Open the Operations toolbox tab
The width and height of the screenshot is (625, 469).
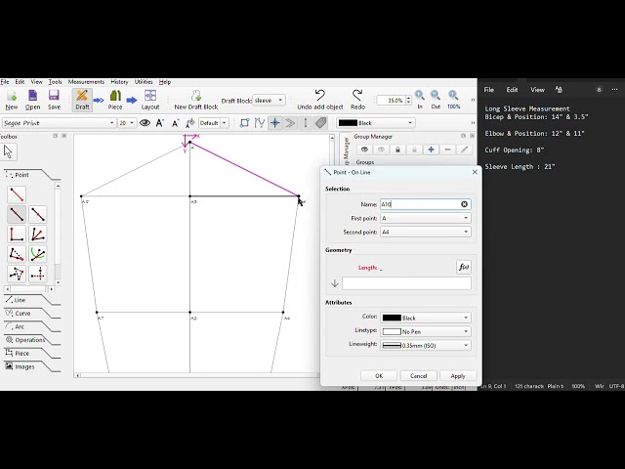(x=30, y=340)
